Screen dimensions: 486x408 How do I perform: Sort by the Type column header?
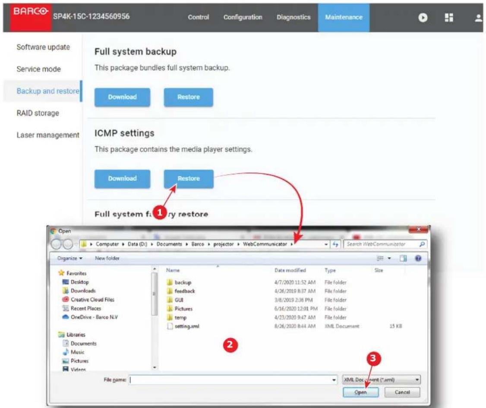[x=330, y=270]
